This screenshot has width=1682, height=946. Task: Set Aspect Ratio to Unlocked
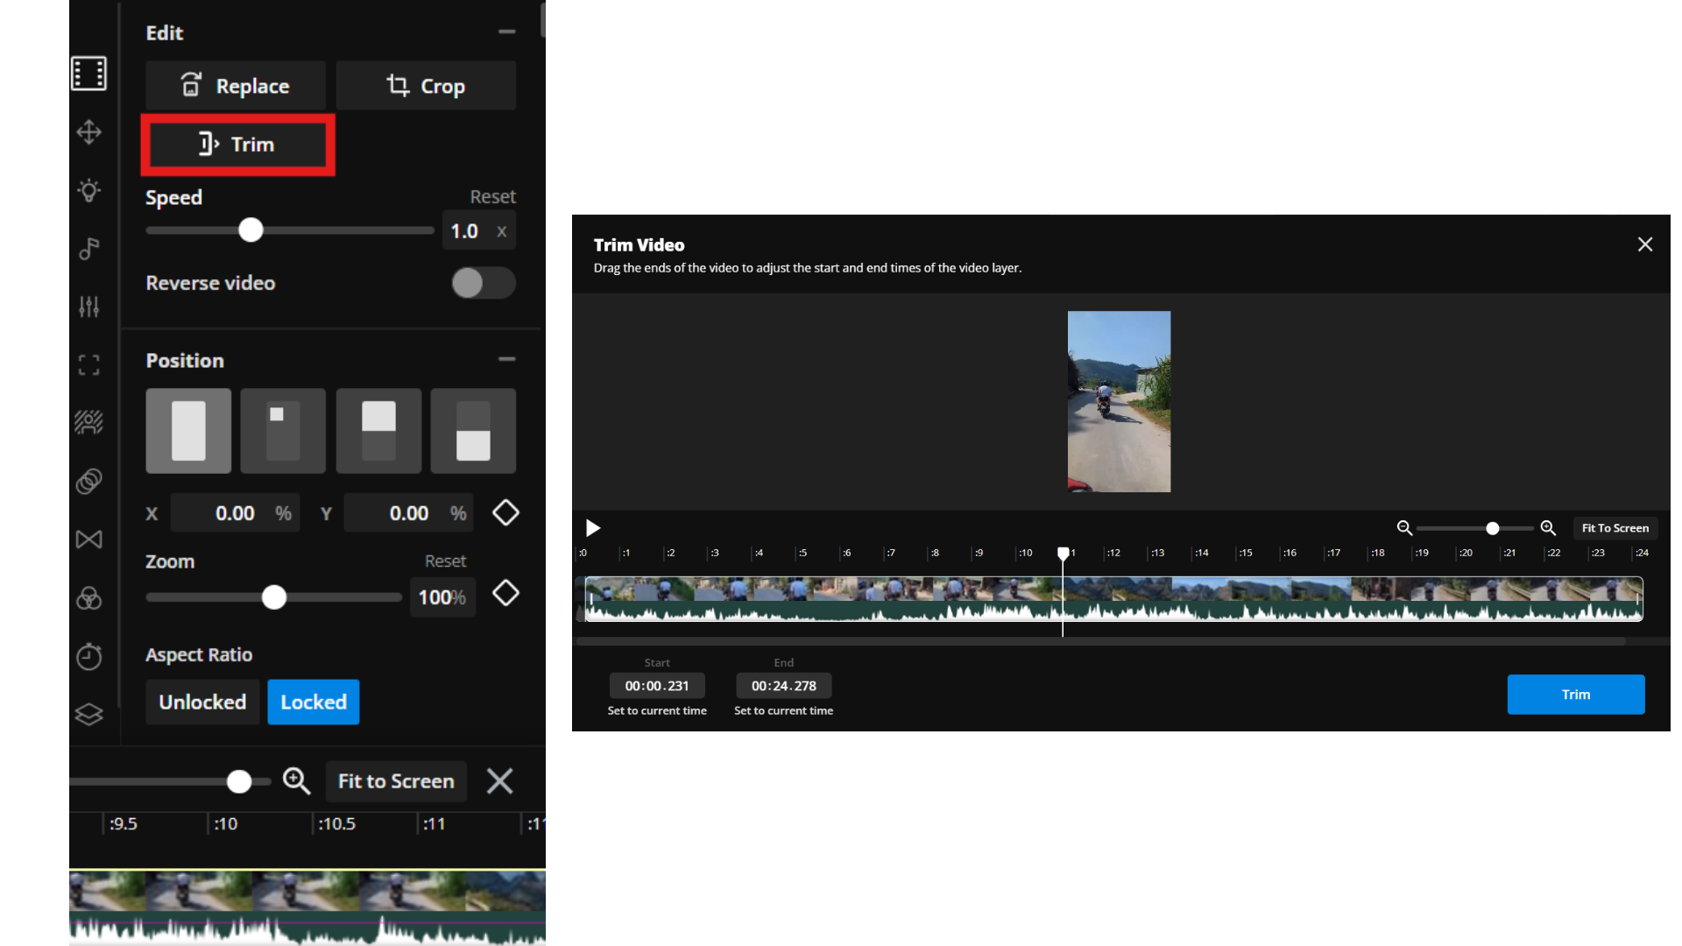[x=202, y=702]
